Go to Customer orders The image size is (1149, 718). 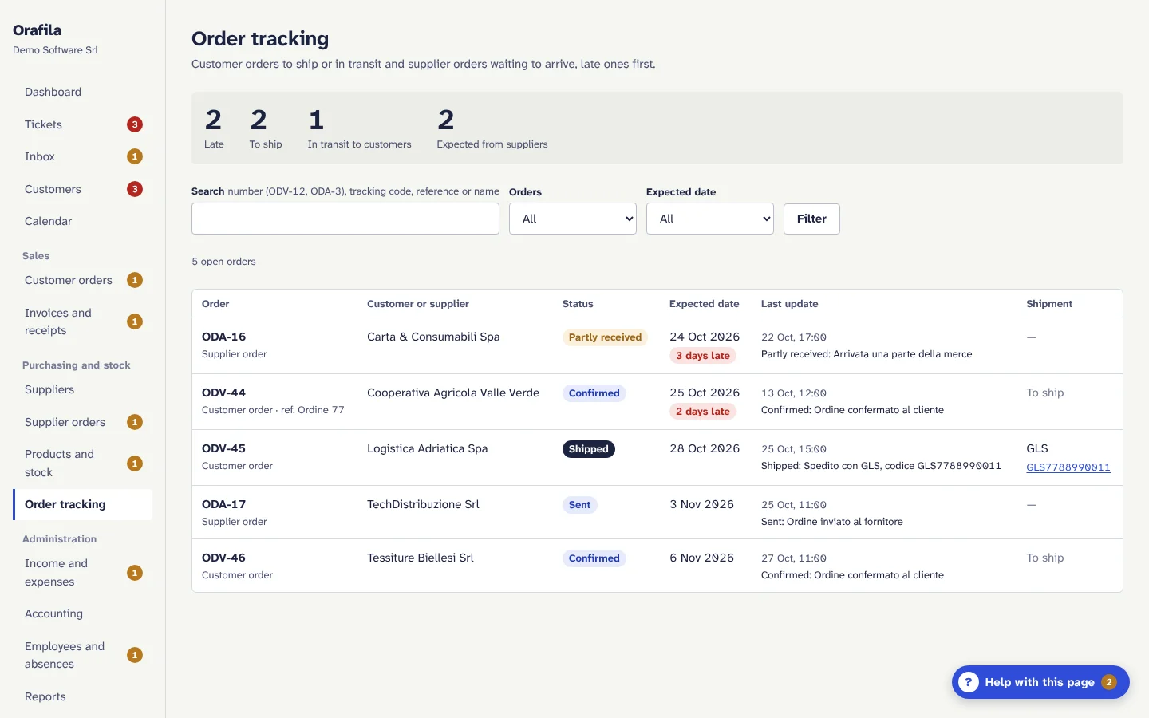[83, 280]
